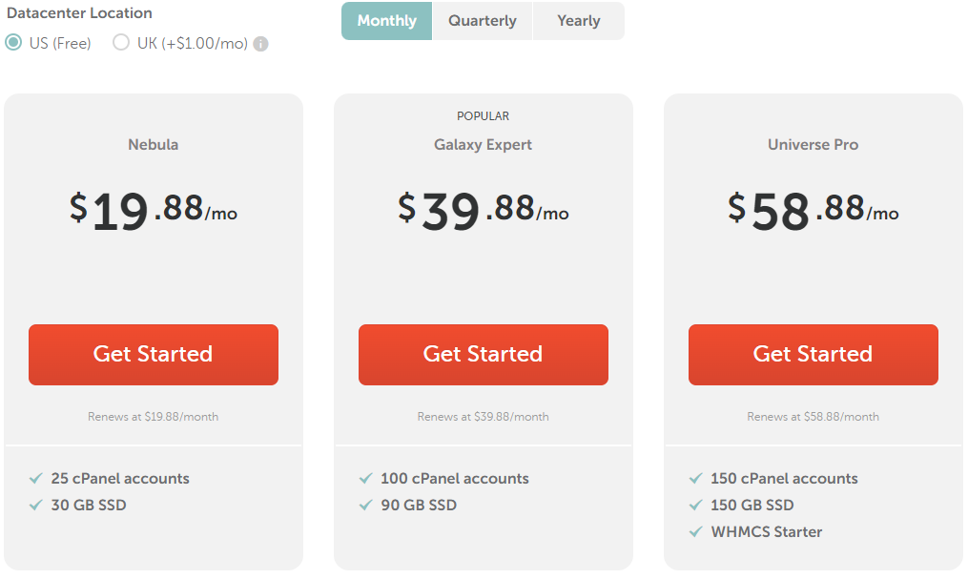
Task: Click checkmark next to 150 cPanel accounts
Action: [x=696, y=478]
